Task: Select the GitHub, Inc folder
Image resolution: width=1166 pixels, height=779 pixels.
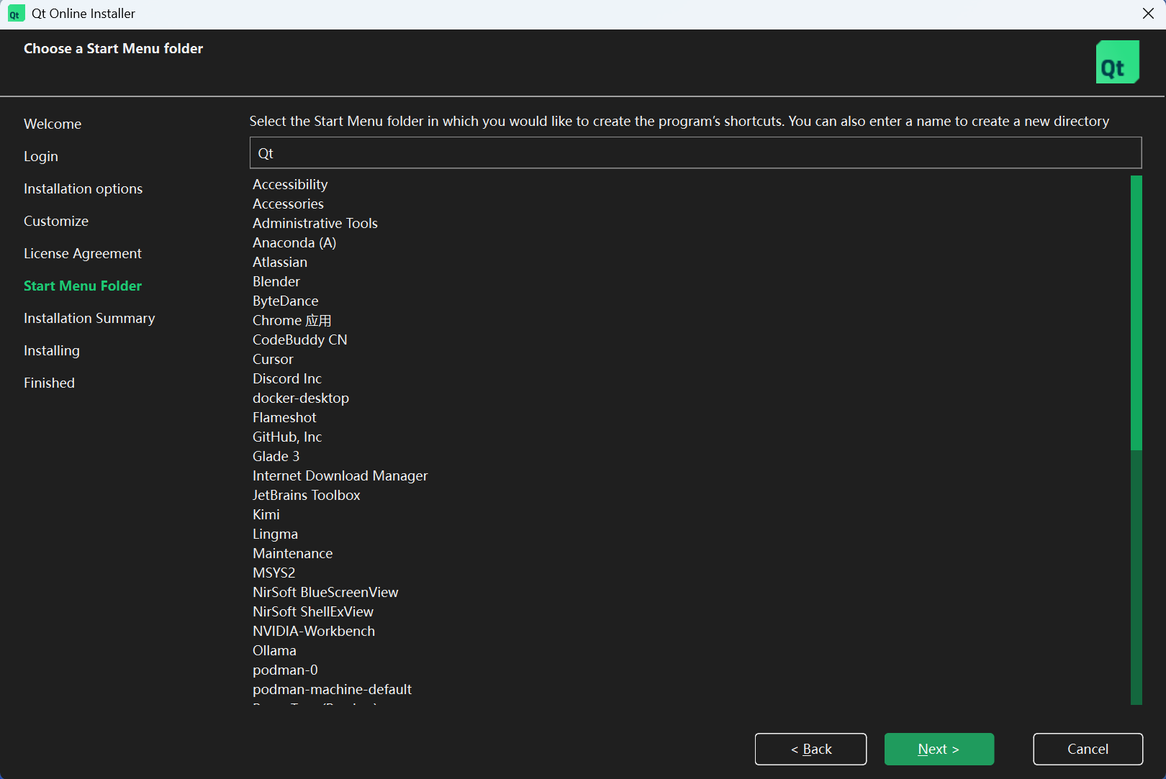Action: coord(287,437)
